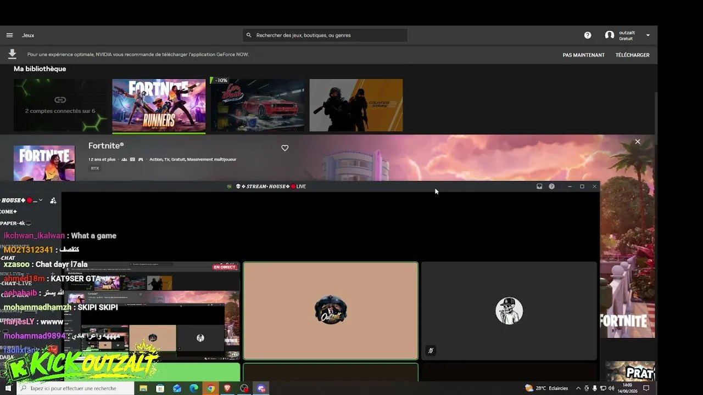Click the Jeux header label

point(28,35)
